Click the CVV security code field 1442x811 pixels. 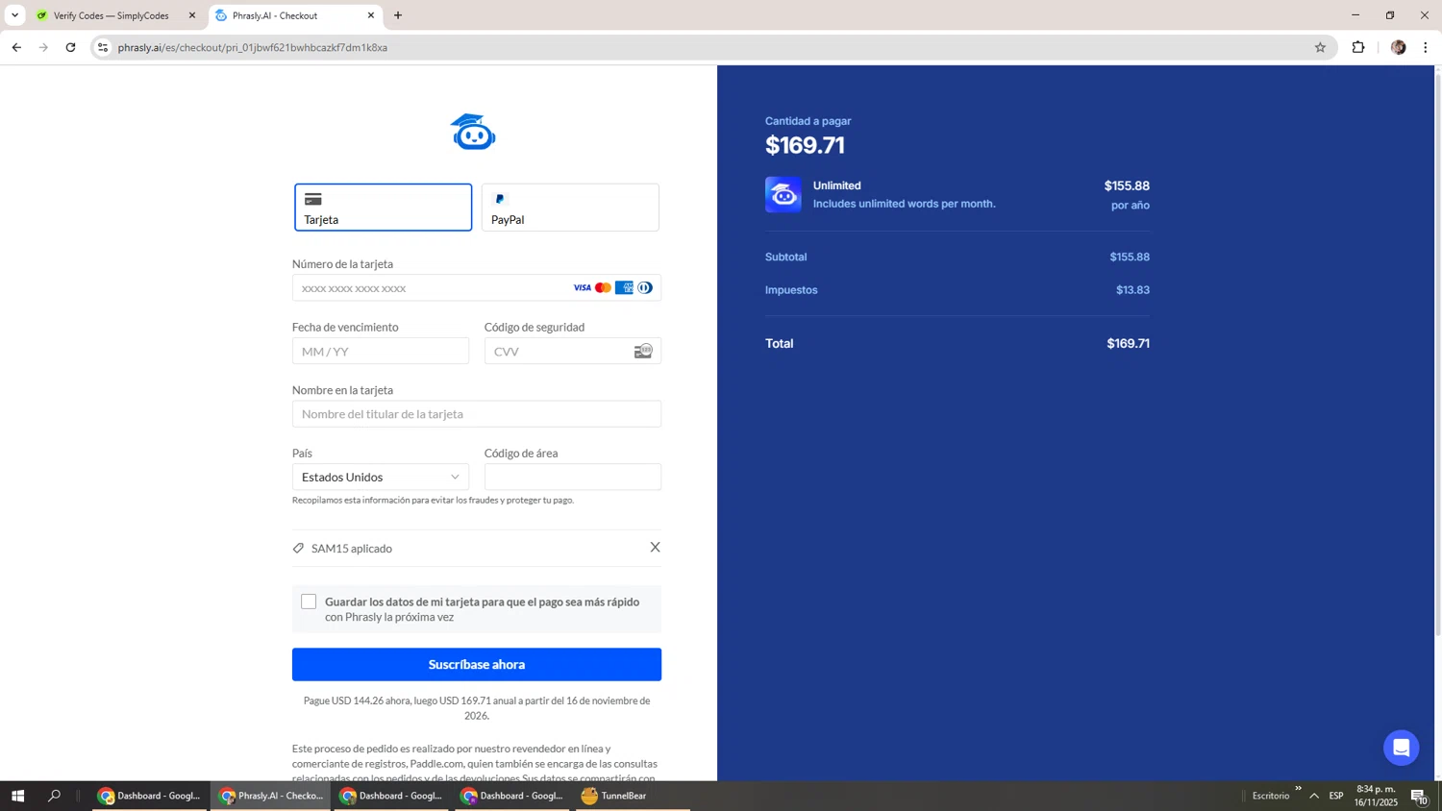click(x=572, y=352)
